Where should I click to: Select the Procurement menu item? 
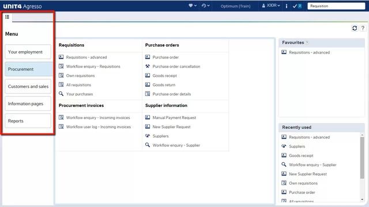pyautogui.click(x=28, y=69)
